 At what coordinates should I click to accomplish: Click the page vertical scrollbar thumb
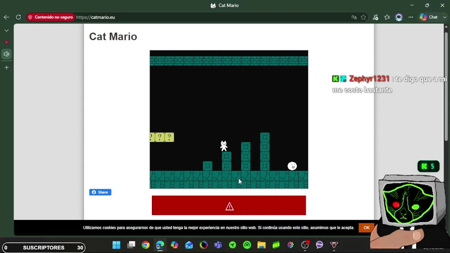(x=446, y=86)
